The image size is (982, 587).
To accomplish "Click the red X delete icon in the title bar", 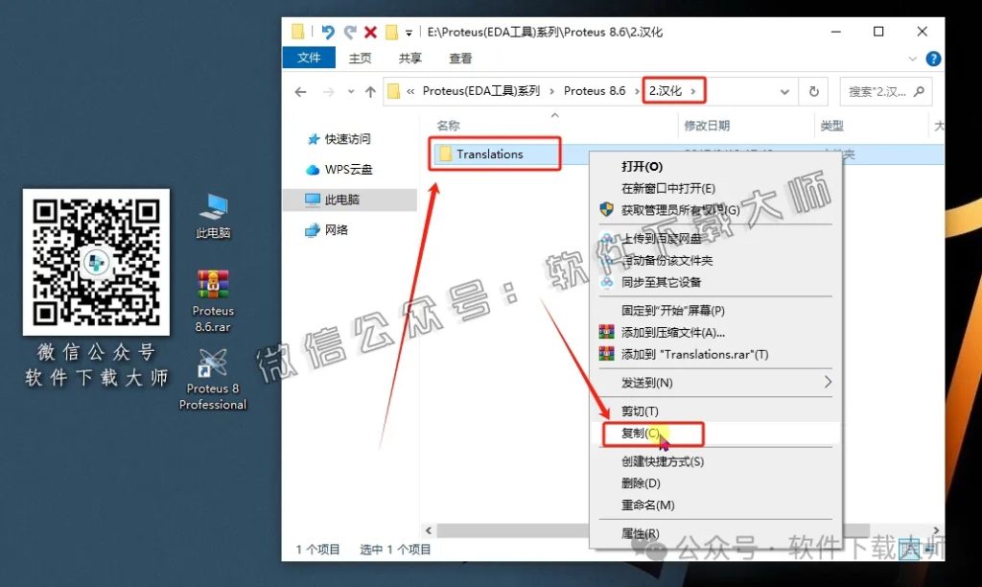I will point(370,32).
